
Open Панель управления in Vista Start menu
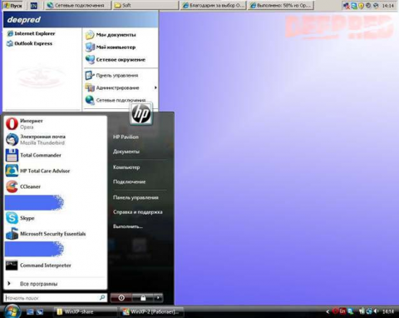coord(135,197)
